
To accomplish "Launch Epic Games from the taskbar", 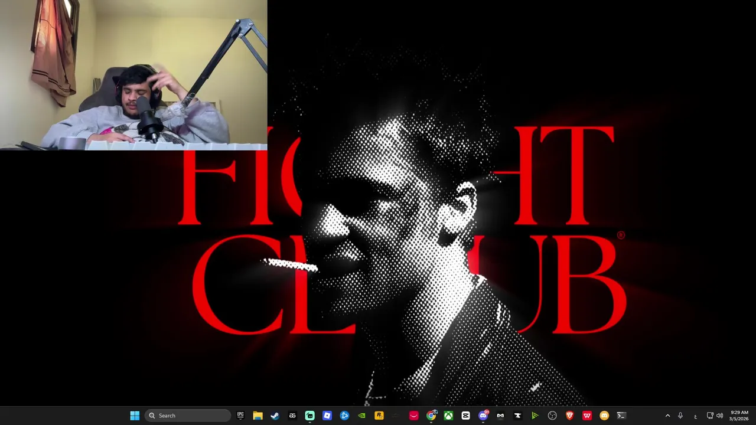I will [x=240, y=416].
